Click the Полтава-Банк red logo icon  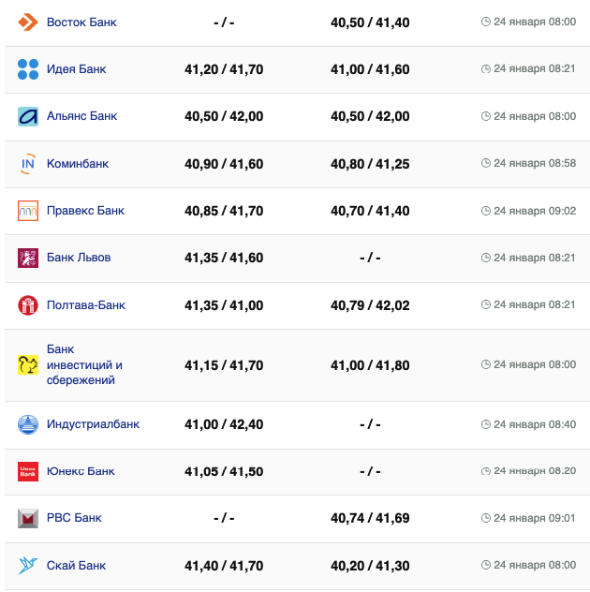click(x=28, y=305)
